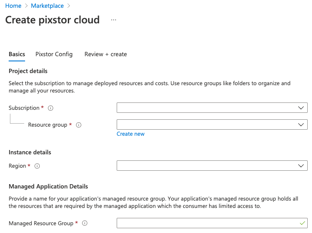
Task: Click the Create pixstor cloud title
Action: [52, 20]
